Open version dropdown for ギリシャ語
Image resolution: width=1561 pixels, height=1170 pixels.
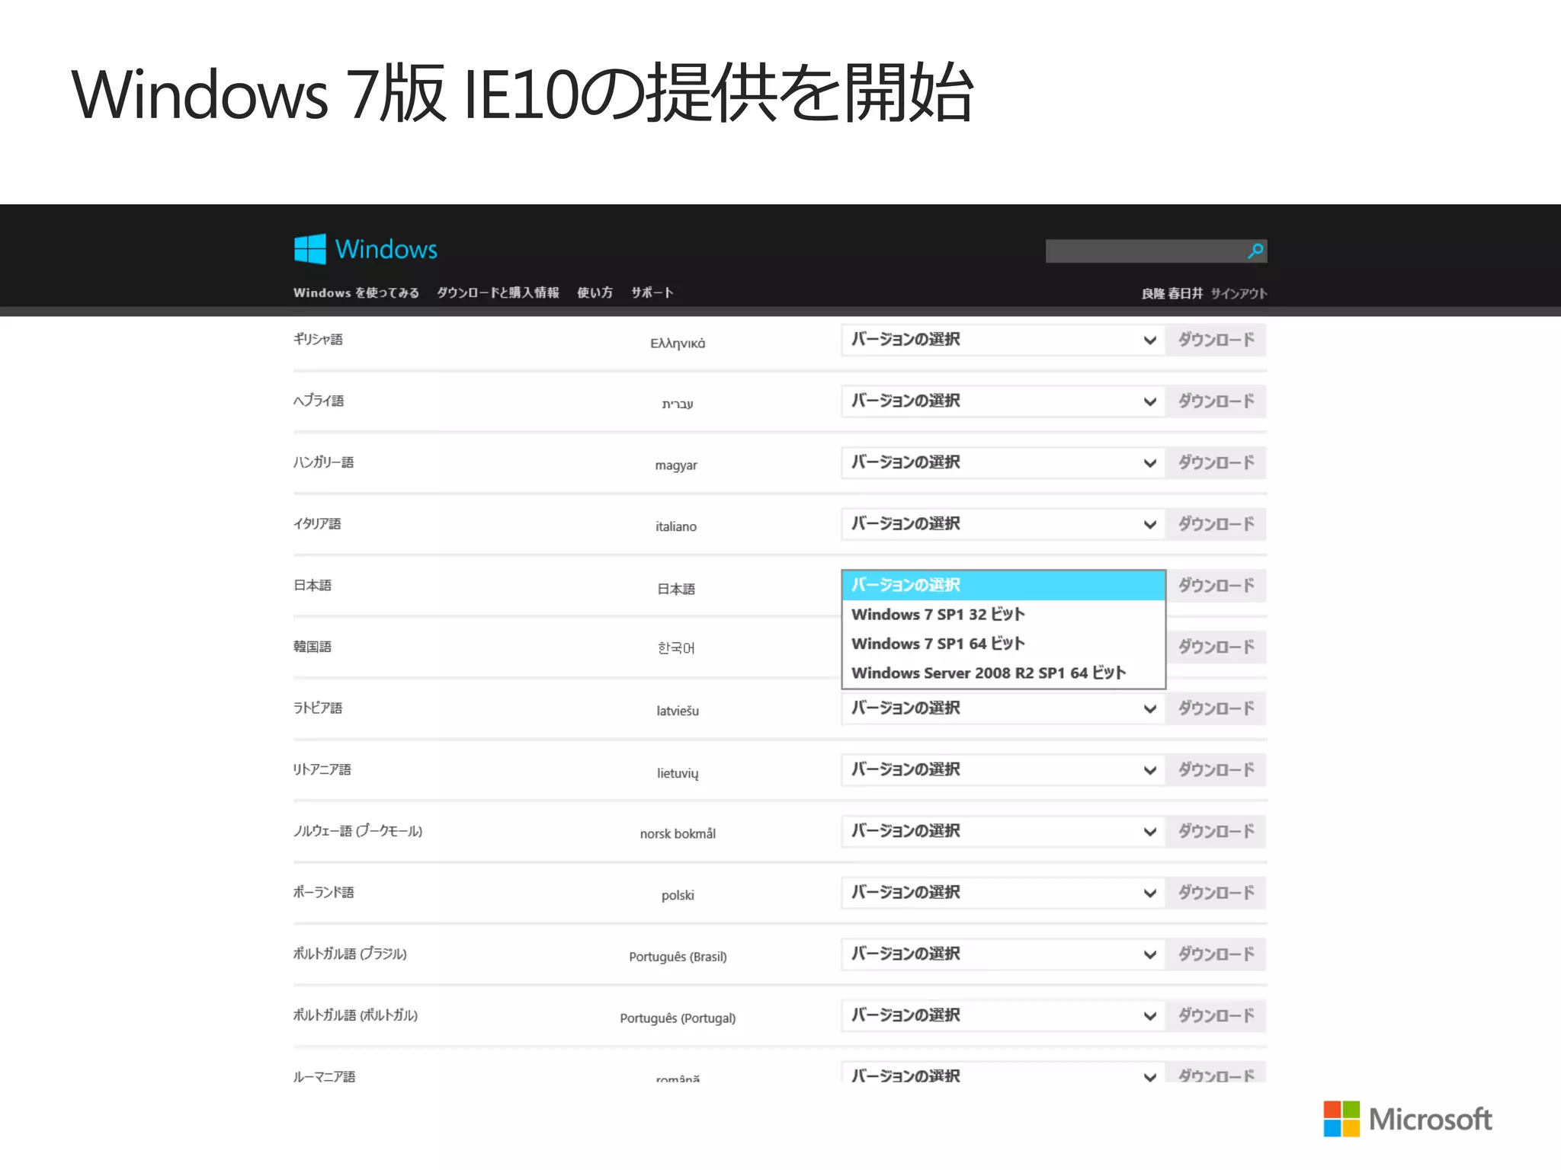click(1003, 340)
